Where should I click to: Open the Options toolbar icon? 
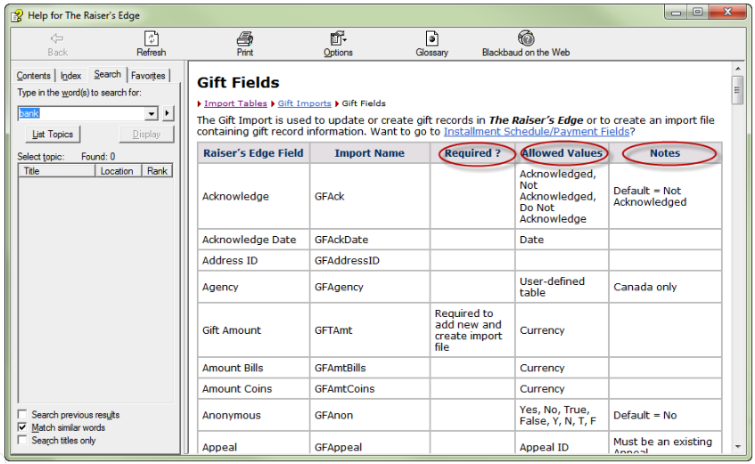pyautogui.click(x=338, y=38)
